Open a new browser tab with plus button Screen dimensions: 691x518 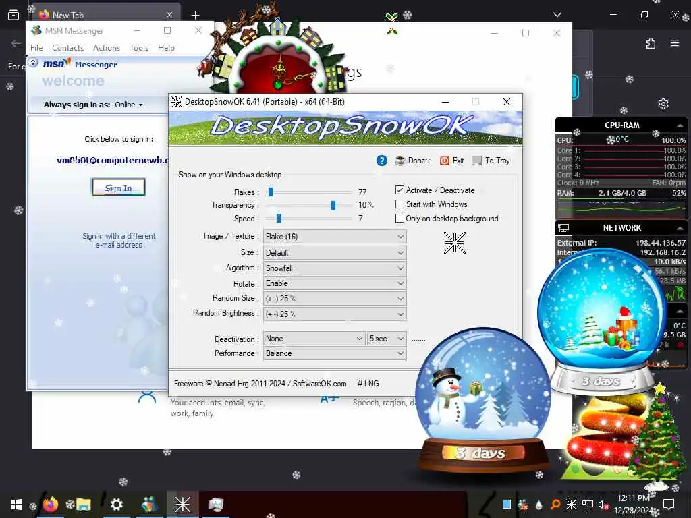195,15
